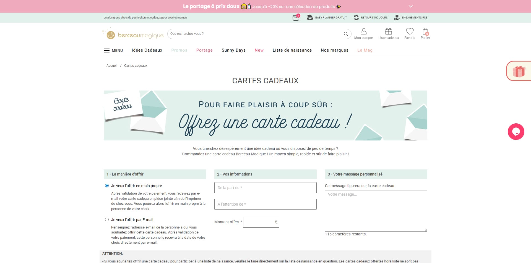Open Favoris heart icon
This screenshot has height=263, width=531.
410,31
